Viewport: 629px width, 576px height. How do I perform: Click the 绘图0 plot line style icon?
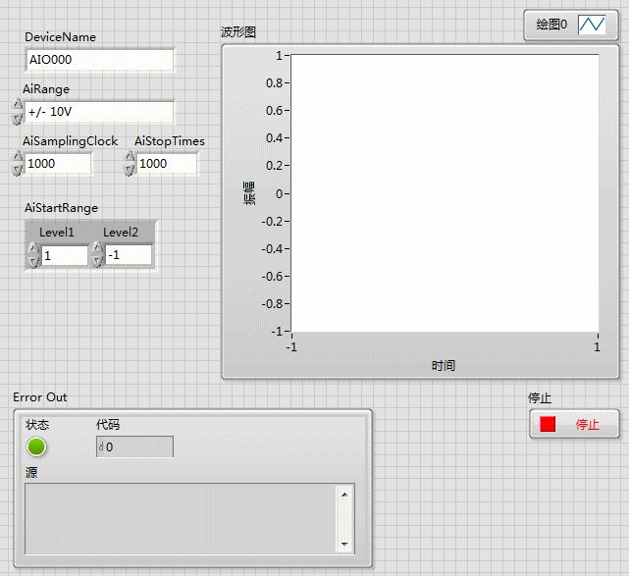[592, 25]
